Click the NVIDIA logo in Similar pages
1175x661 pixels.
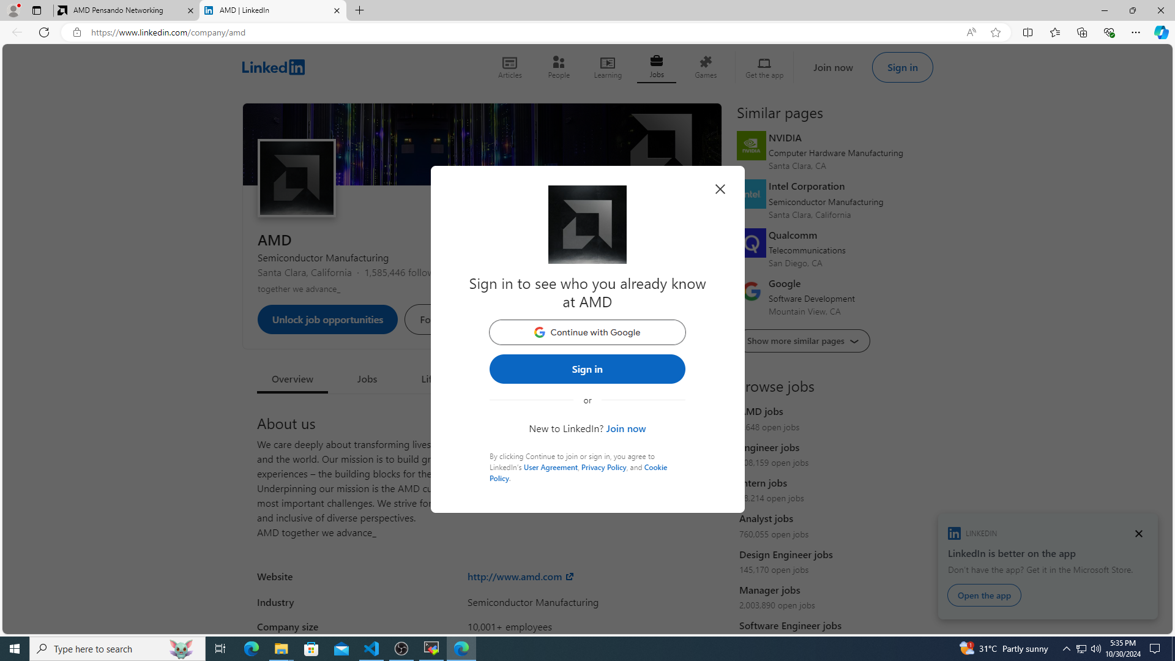pos(751,146)
